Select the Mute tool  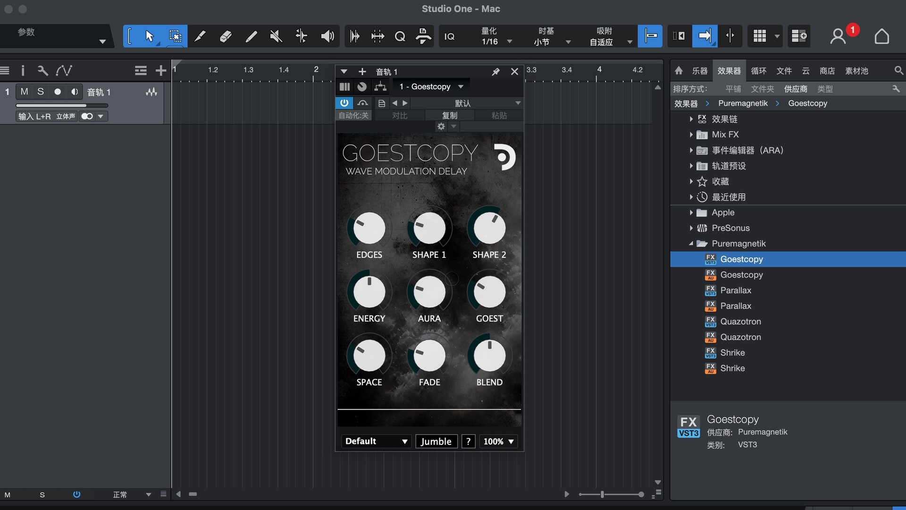point(276,36)
